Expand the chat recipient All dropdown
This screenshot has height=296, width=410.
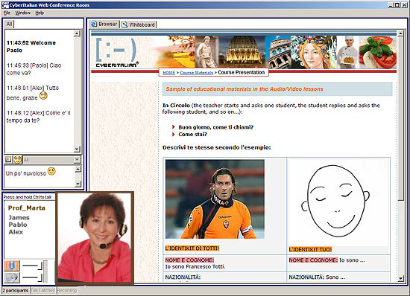pos(77,160)
